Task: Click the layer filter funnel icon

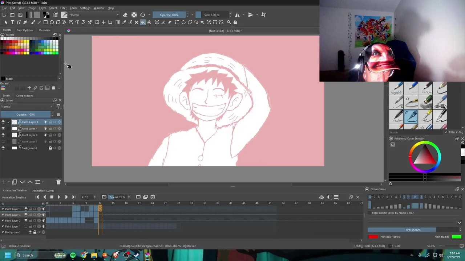Action: coord(58,107)
